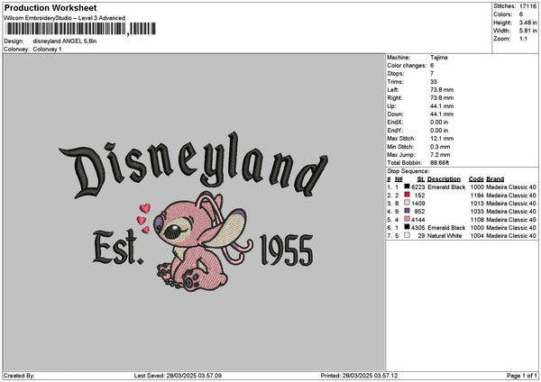
Task: Select the Natural White color swatch
Action: pos(408,235)
